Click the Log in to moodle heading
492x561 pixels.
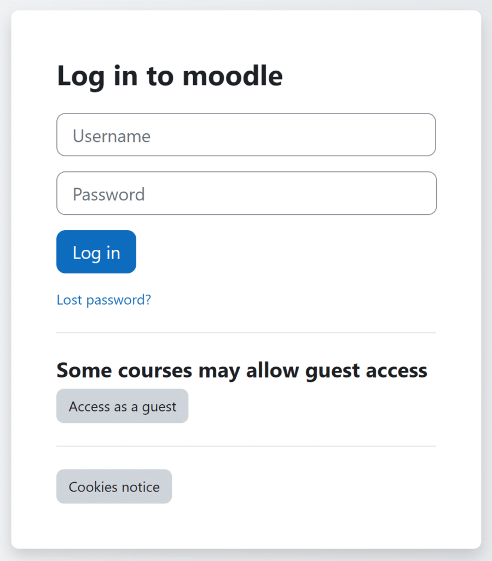tap(170, 76)
